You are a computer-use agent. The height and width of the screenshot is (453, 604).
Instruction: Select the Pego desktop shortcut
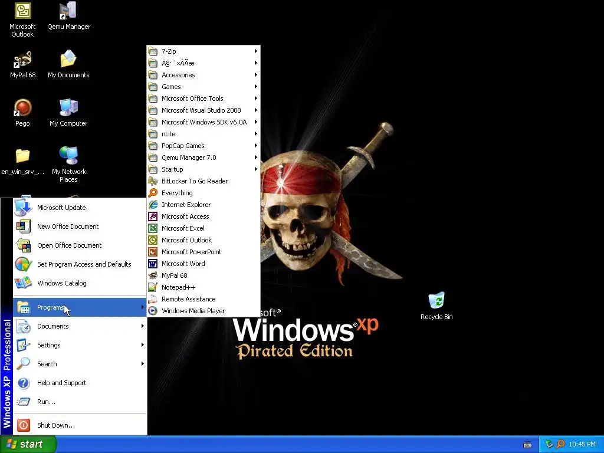pos(22,113)
